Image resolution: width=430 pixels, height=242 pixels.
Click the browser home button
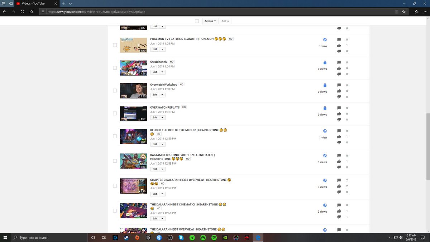click(32, 11)
